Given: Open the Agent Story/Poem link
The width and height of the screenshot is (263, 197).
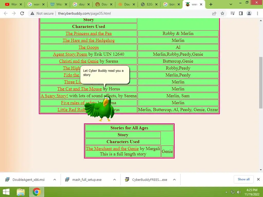Looking at the screenshot, I should 70,54.
